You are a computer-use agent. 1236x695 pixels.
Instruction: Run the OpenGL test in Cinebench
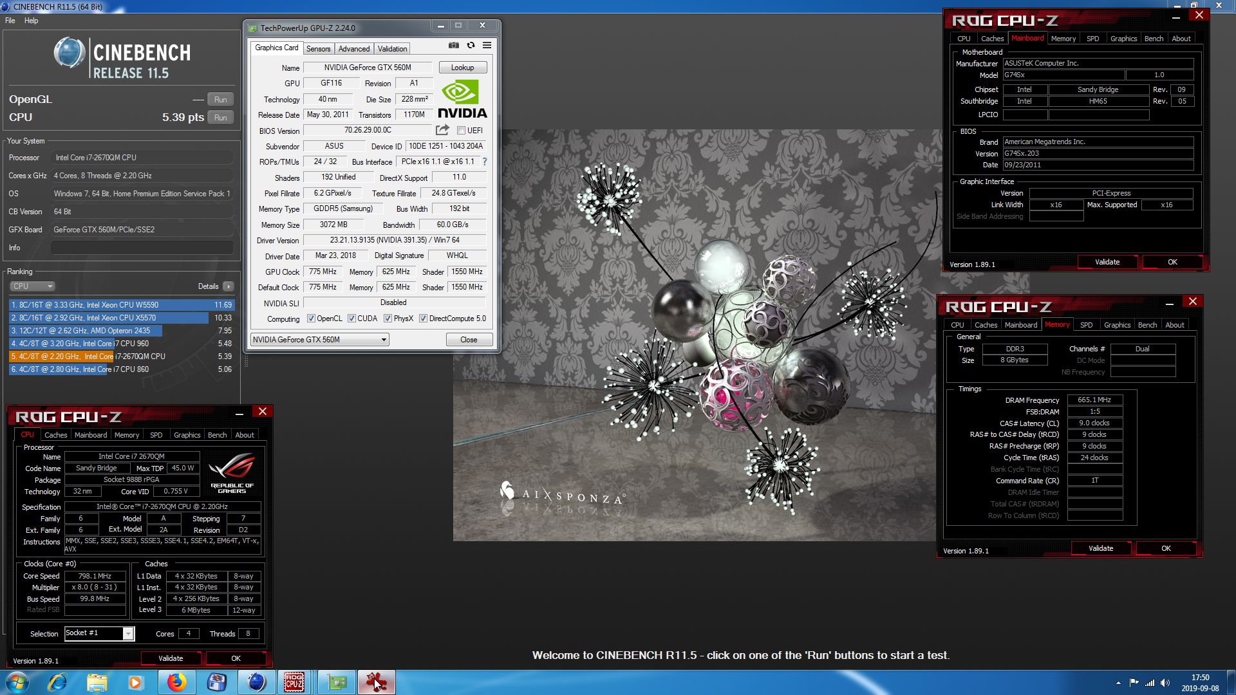coord(220,100)
